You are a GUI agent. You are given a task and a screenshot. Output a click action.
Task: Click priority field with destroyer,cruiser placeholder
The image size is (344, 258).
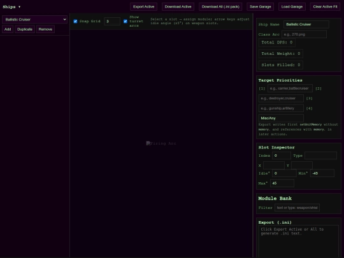[281, 98]
